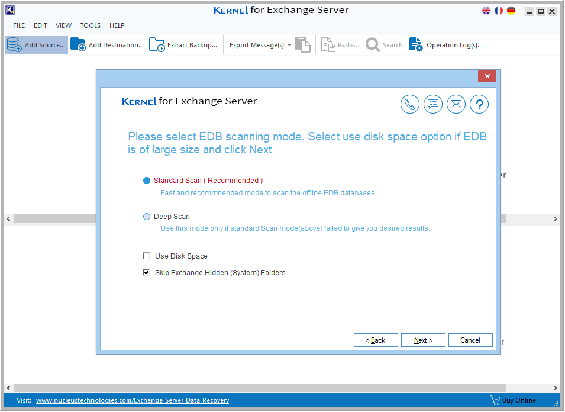Click the Add Destination... label

coord(116,45)
